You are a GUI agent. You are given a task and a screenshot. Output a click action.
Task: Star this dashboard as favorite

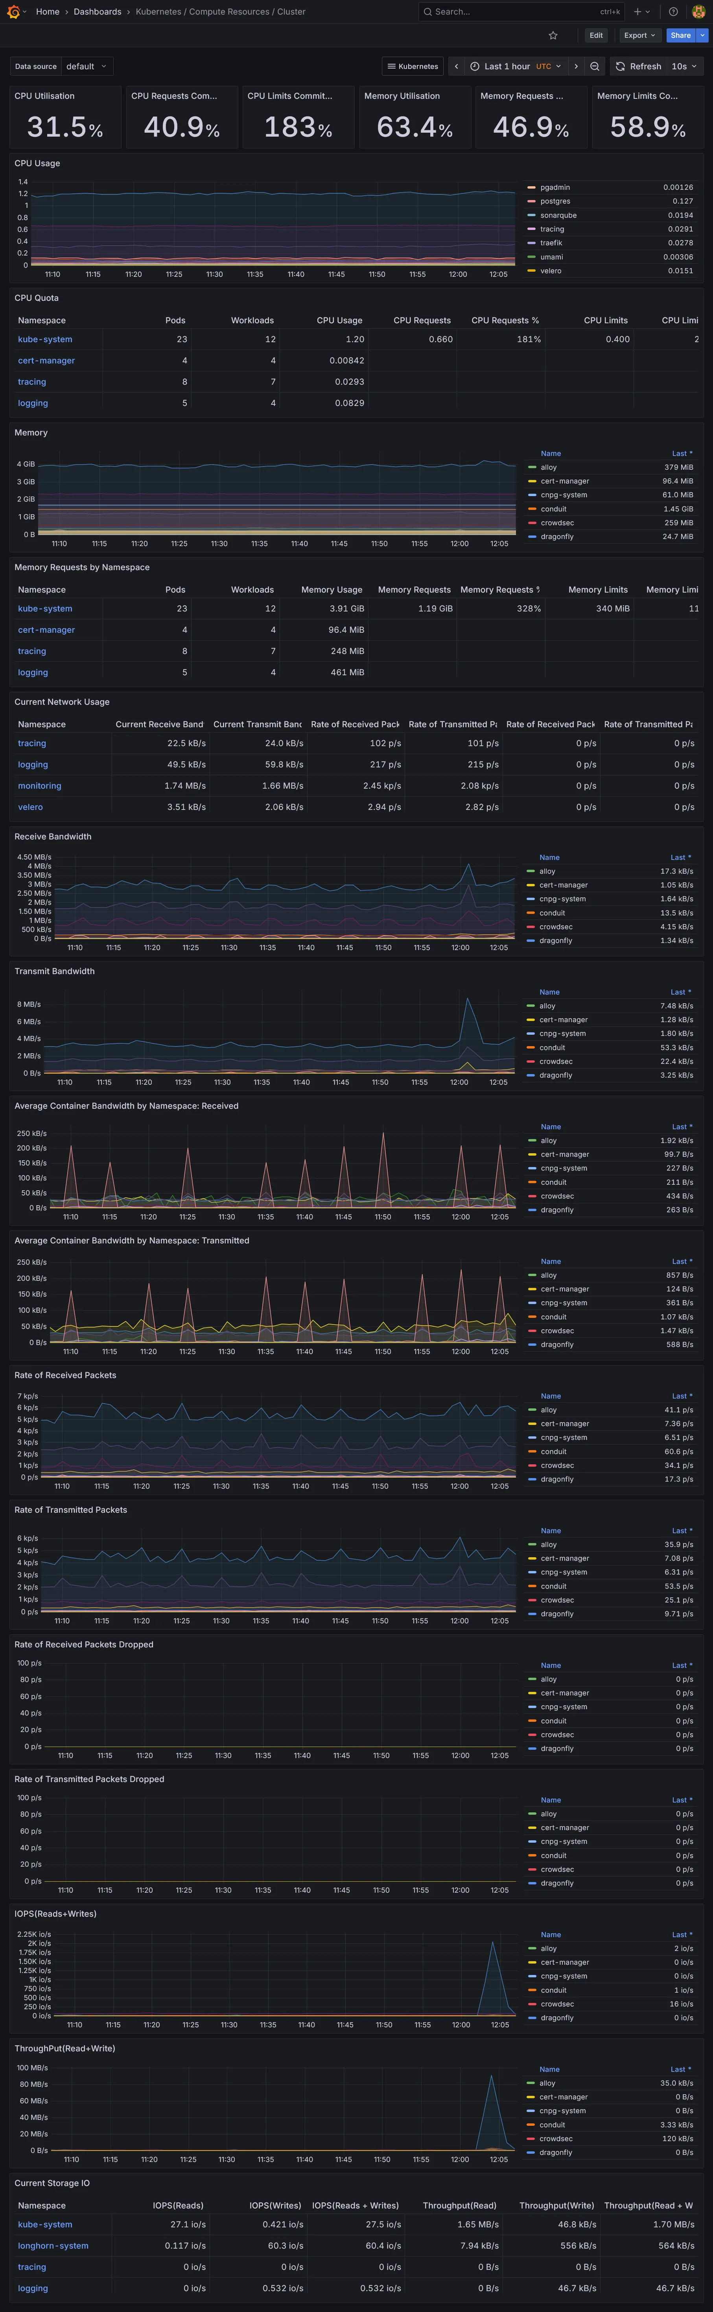point(553,35)
